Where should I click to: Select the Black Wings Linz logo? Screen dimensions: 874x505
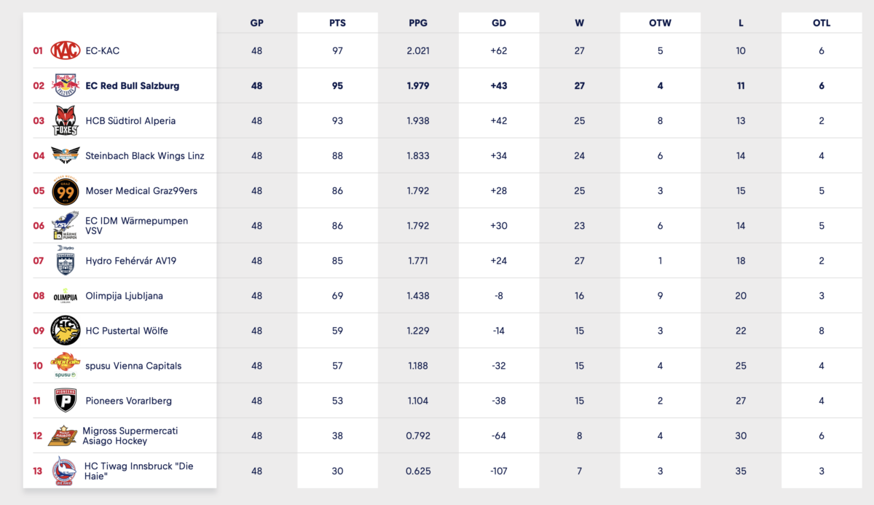(x=65, y=155)
